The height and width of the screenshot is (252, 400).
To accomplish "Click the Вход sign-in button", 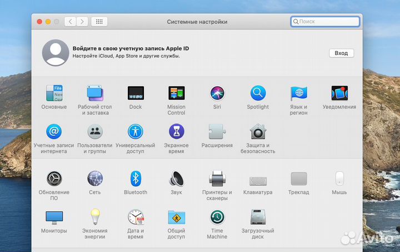I will click(341, 53).
